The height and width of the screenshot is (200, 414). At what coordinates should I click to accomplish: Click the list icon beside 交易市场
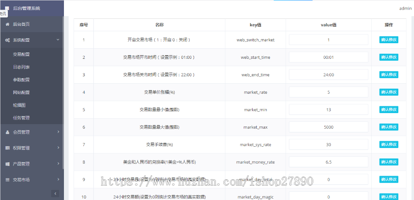tap(7, 180)
